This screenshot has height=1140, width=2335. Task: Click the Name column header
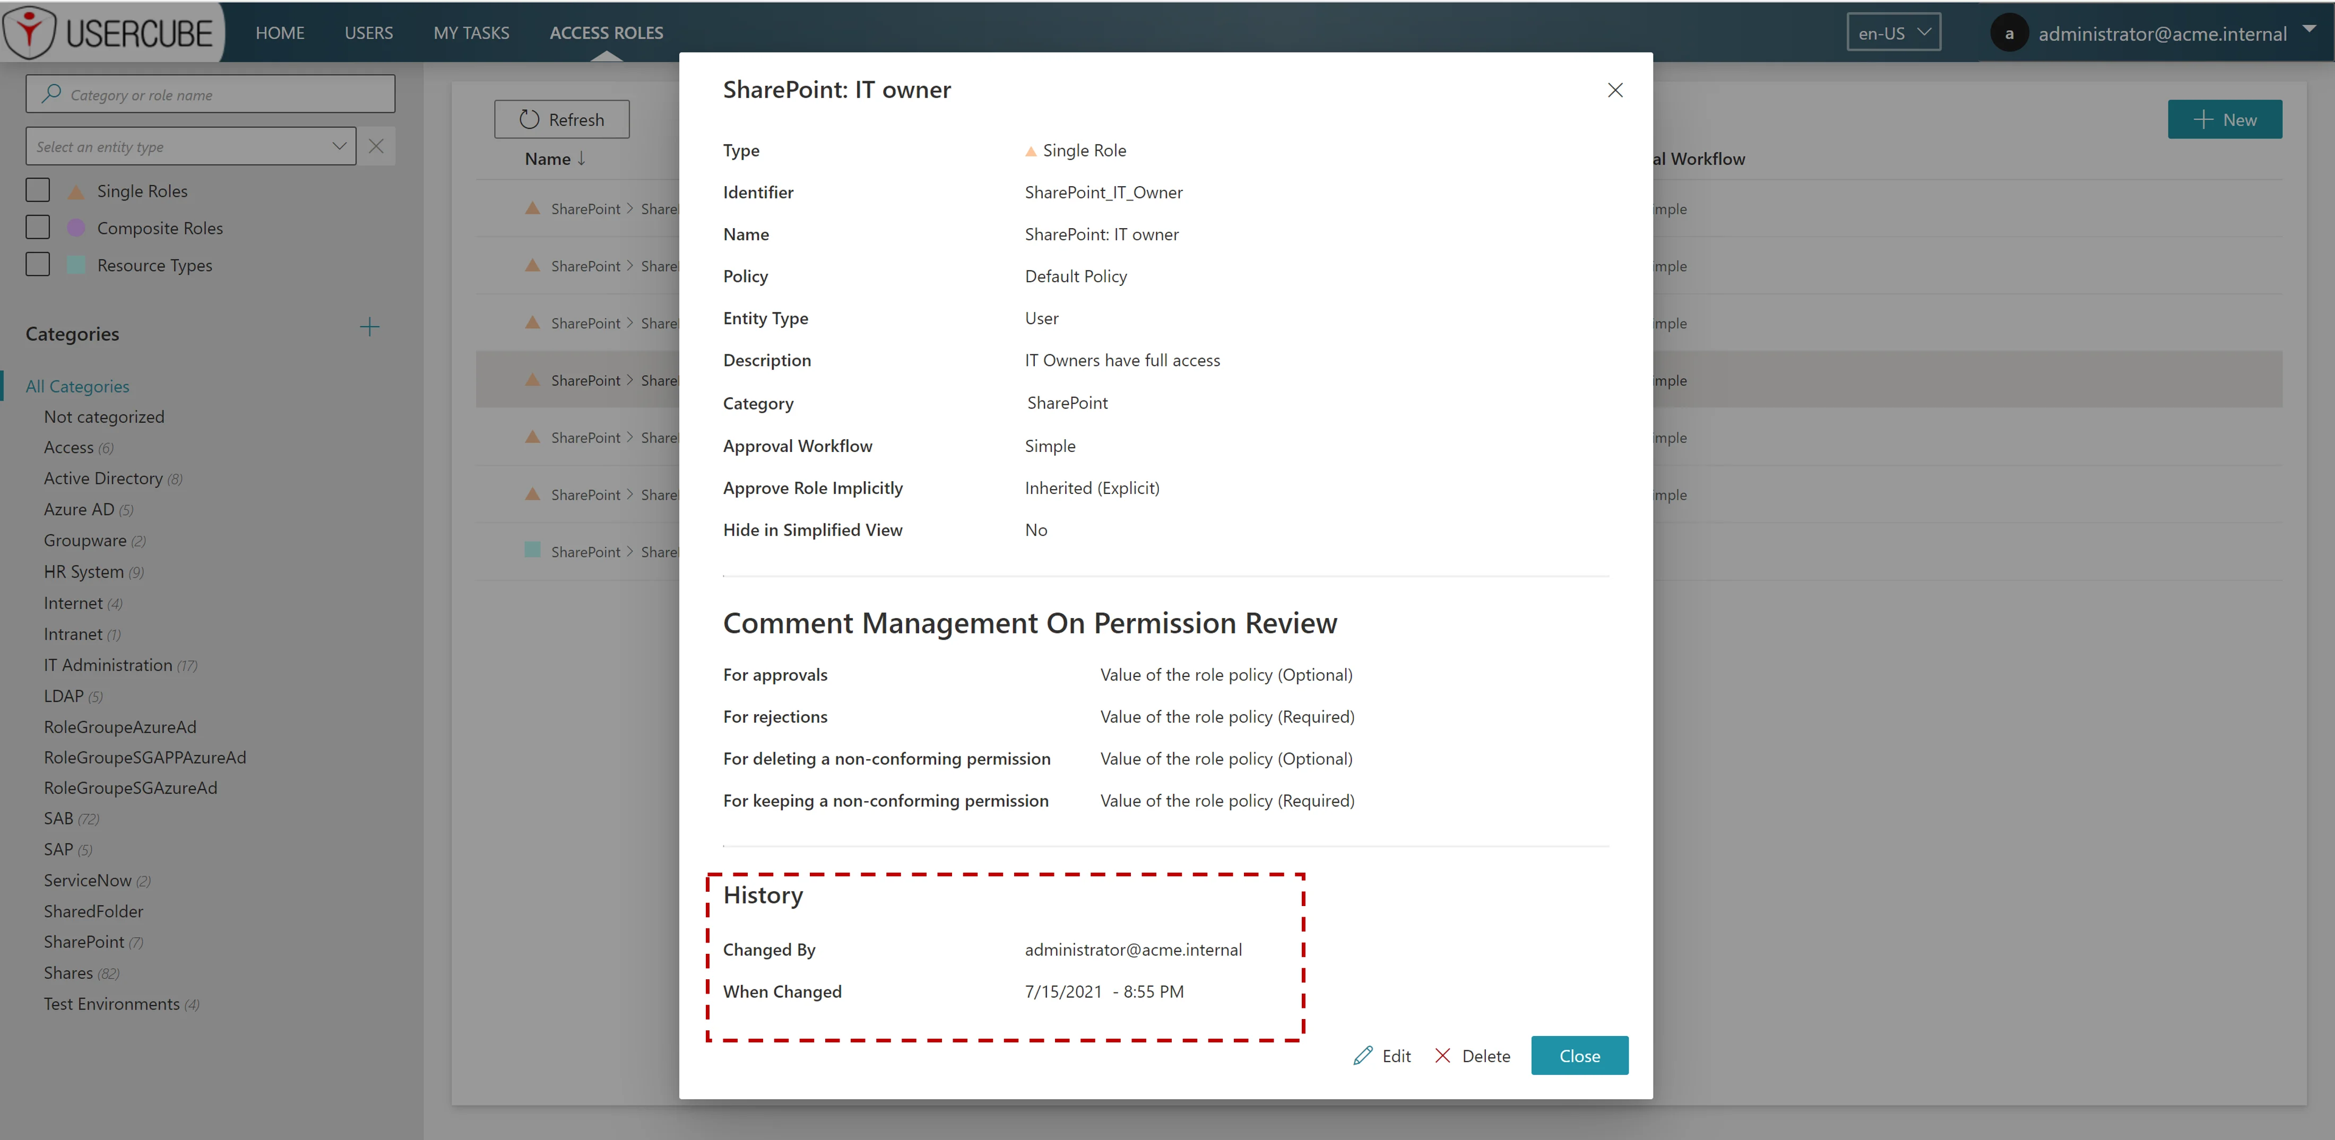click(548, 159)
